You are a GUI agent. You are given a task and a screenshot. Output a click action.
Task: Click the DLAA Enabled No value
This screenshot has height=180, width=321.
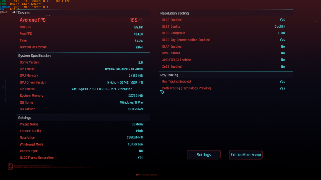283,46
